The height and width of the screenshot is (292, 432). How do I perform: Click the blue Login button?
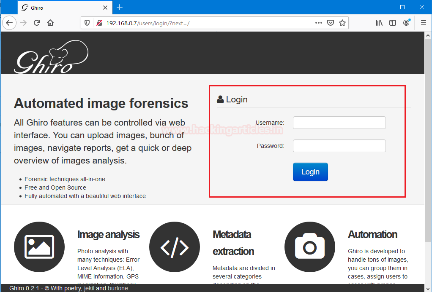(310, 172)
